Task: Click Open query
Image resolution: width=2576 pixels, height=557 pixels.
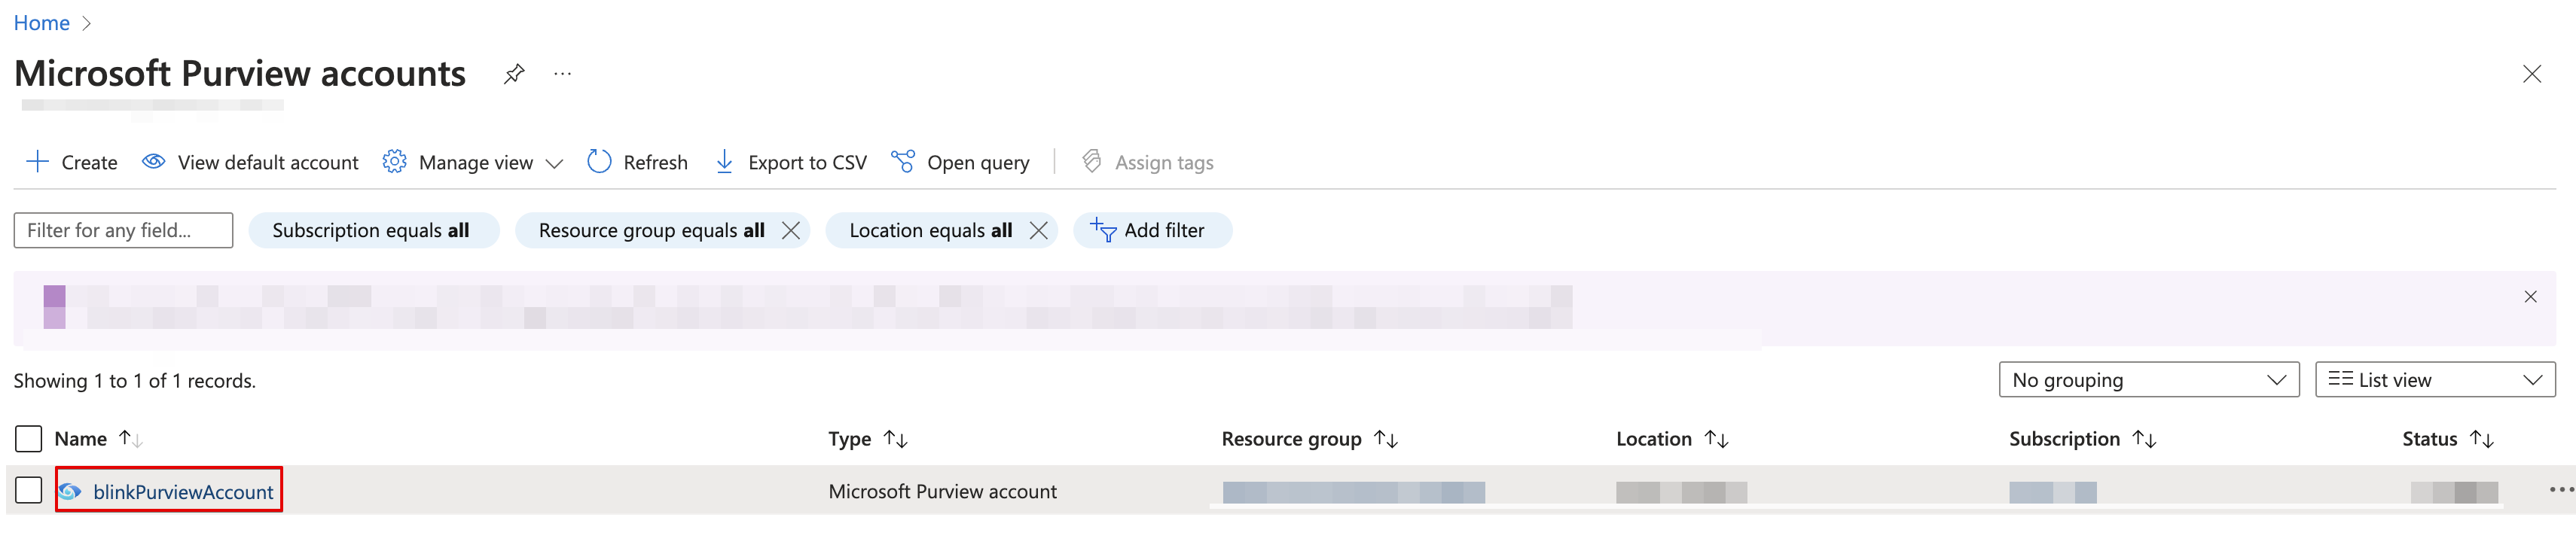Action: pos(960,162)
